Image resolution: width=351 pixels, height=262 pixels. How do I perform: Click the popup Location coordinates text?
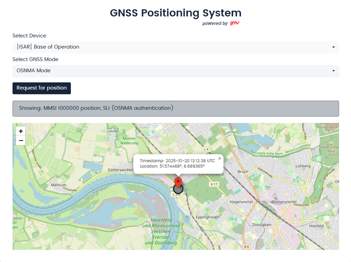[x=173, y=166]
